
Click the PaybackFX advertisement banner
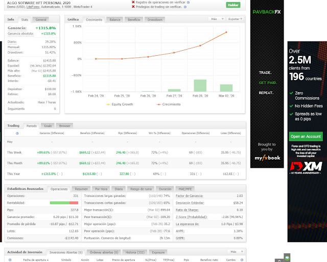click(267, 84)
